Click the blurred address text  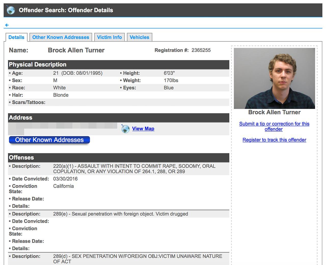coord(62,126)
